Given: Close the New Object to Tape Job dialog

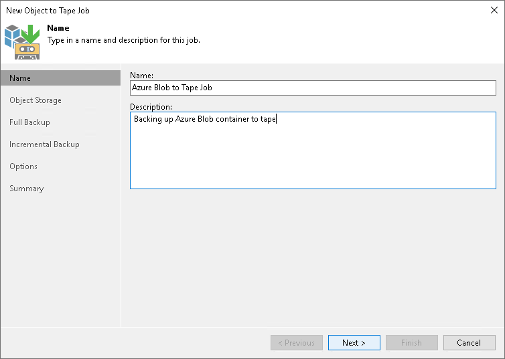Looking at the screenshot, I should (x=494, y=11).
